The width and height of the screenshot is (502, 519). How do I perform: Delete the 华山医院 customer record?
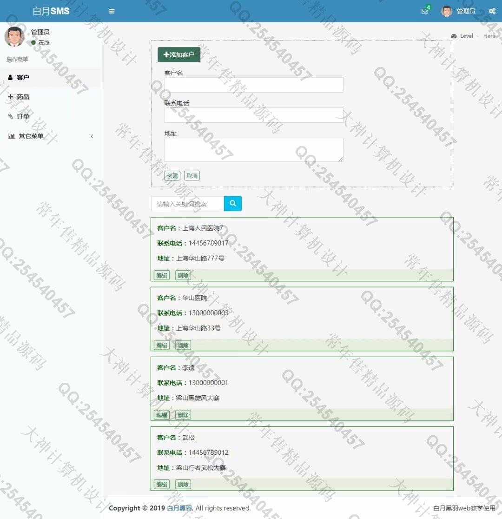coord(183,345)
